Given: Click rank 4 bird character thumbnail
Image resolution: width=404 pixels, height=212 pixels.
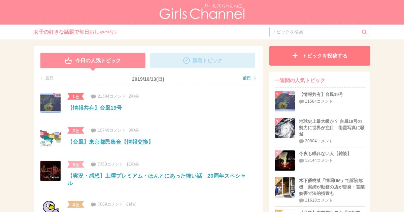Looking at the screenshot, I should point(50,206).
